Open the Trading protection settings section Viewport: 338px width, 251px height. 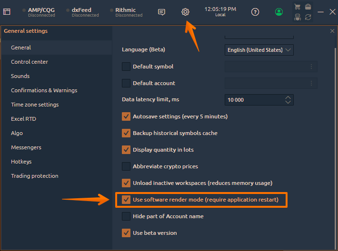tap(34, 176)
